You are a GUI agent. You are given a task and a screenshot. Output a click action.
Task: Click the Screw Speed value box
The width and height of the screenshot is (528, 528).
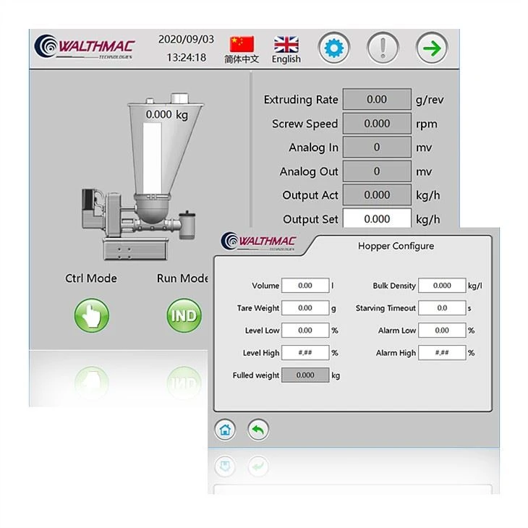377,123
